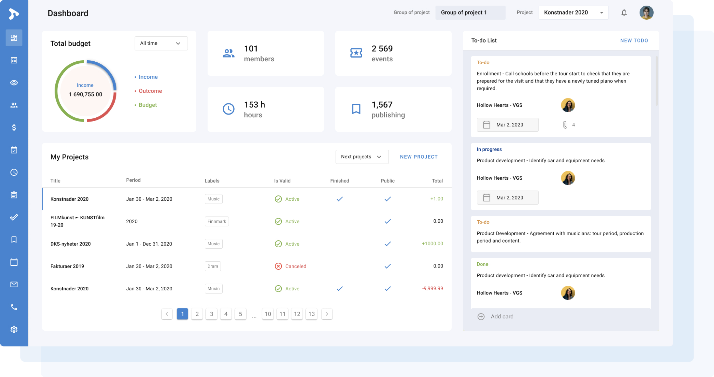
Task: Open the user profile avatar in header
Action: click(646, 12)
